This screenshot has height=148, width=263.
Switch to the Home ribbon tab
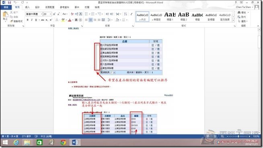pyautogui.click(x=17, y=7)
